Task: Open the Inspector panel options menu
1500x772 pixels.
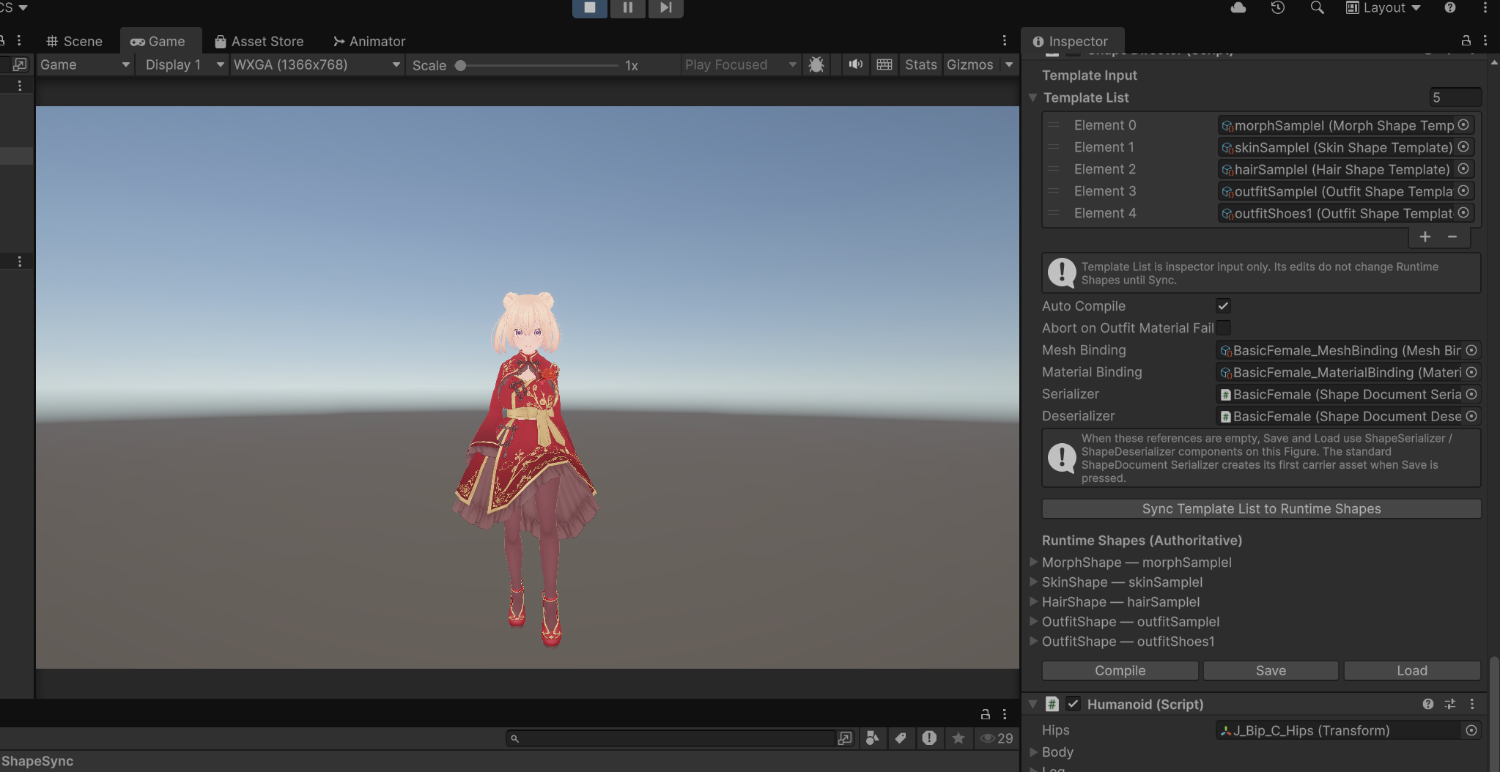Action: (1485, 41)
